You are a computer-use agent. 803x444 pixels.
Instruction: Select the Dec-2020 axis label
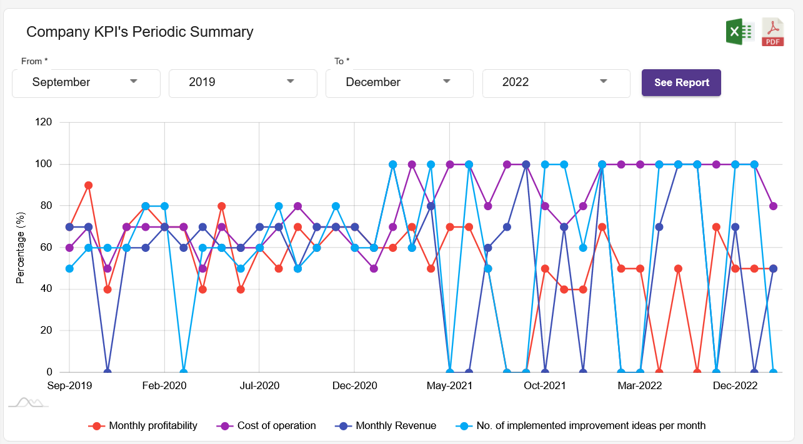point(354,385)
